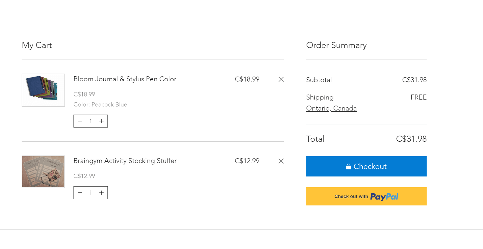Click the Order Summary heading

(336, 45)
